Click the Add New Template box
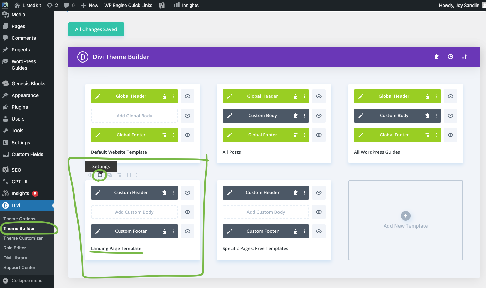Screen dimensions: 486x288 [406, 220]
